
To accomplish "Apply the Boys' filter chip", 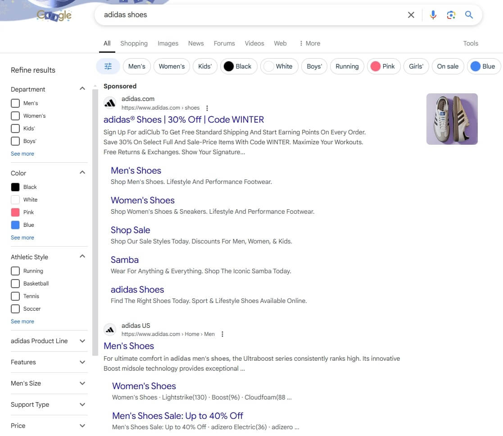I will pyautogui.click(x=314, y=67).
